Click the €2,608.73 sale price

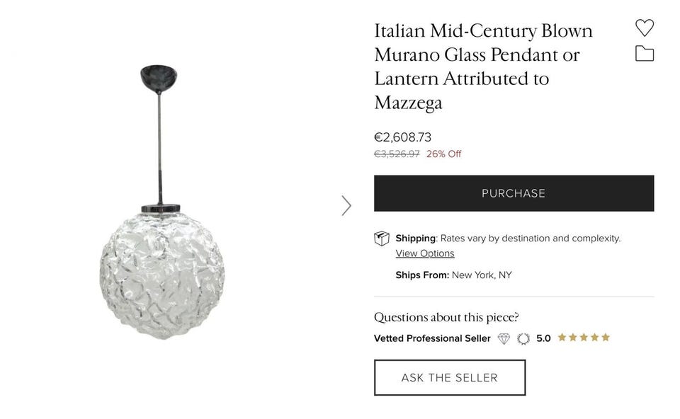(x=402, y=137)
